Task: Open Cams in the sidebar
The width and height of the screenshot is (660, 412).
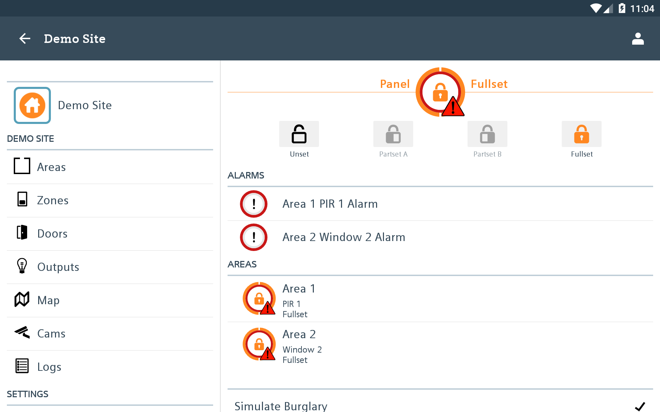Action: point(110,333)
